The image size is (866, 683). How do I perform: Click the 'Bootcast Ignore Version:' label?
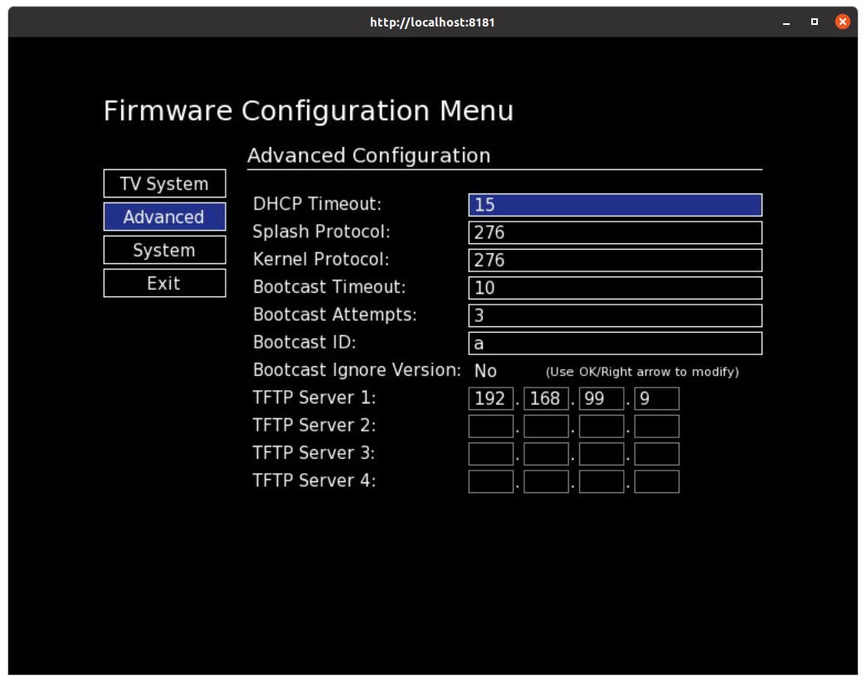pos(357,369)
